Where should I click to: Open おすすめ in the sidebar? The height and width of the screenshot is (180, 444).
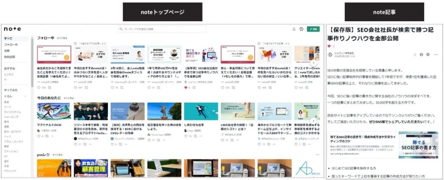click(10, 68)
